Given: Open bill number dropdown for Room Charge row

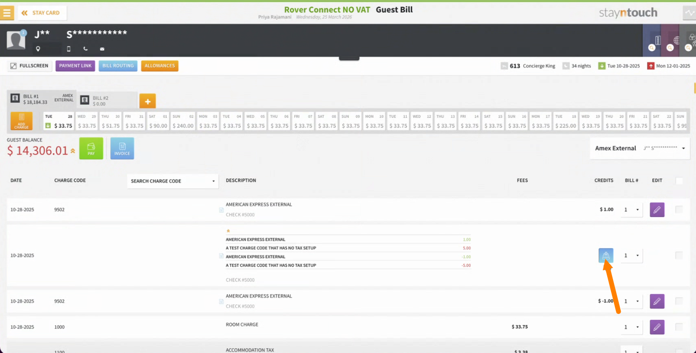Looking at the screenshot, I should click(x=631, y=327).
